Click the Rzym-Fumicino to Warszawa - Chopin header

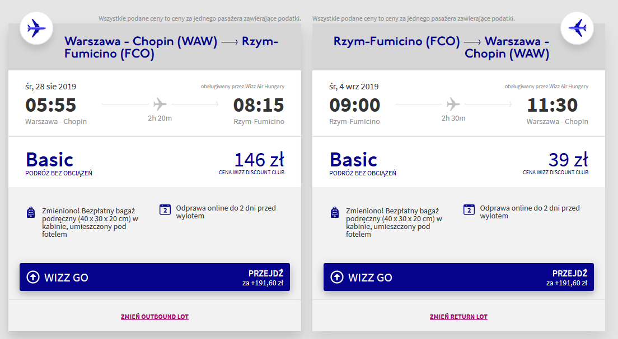pyautogui.click(x=442, y=47)
